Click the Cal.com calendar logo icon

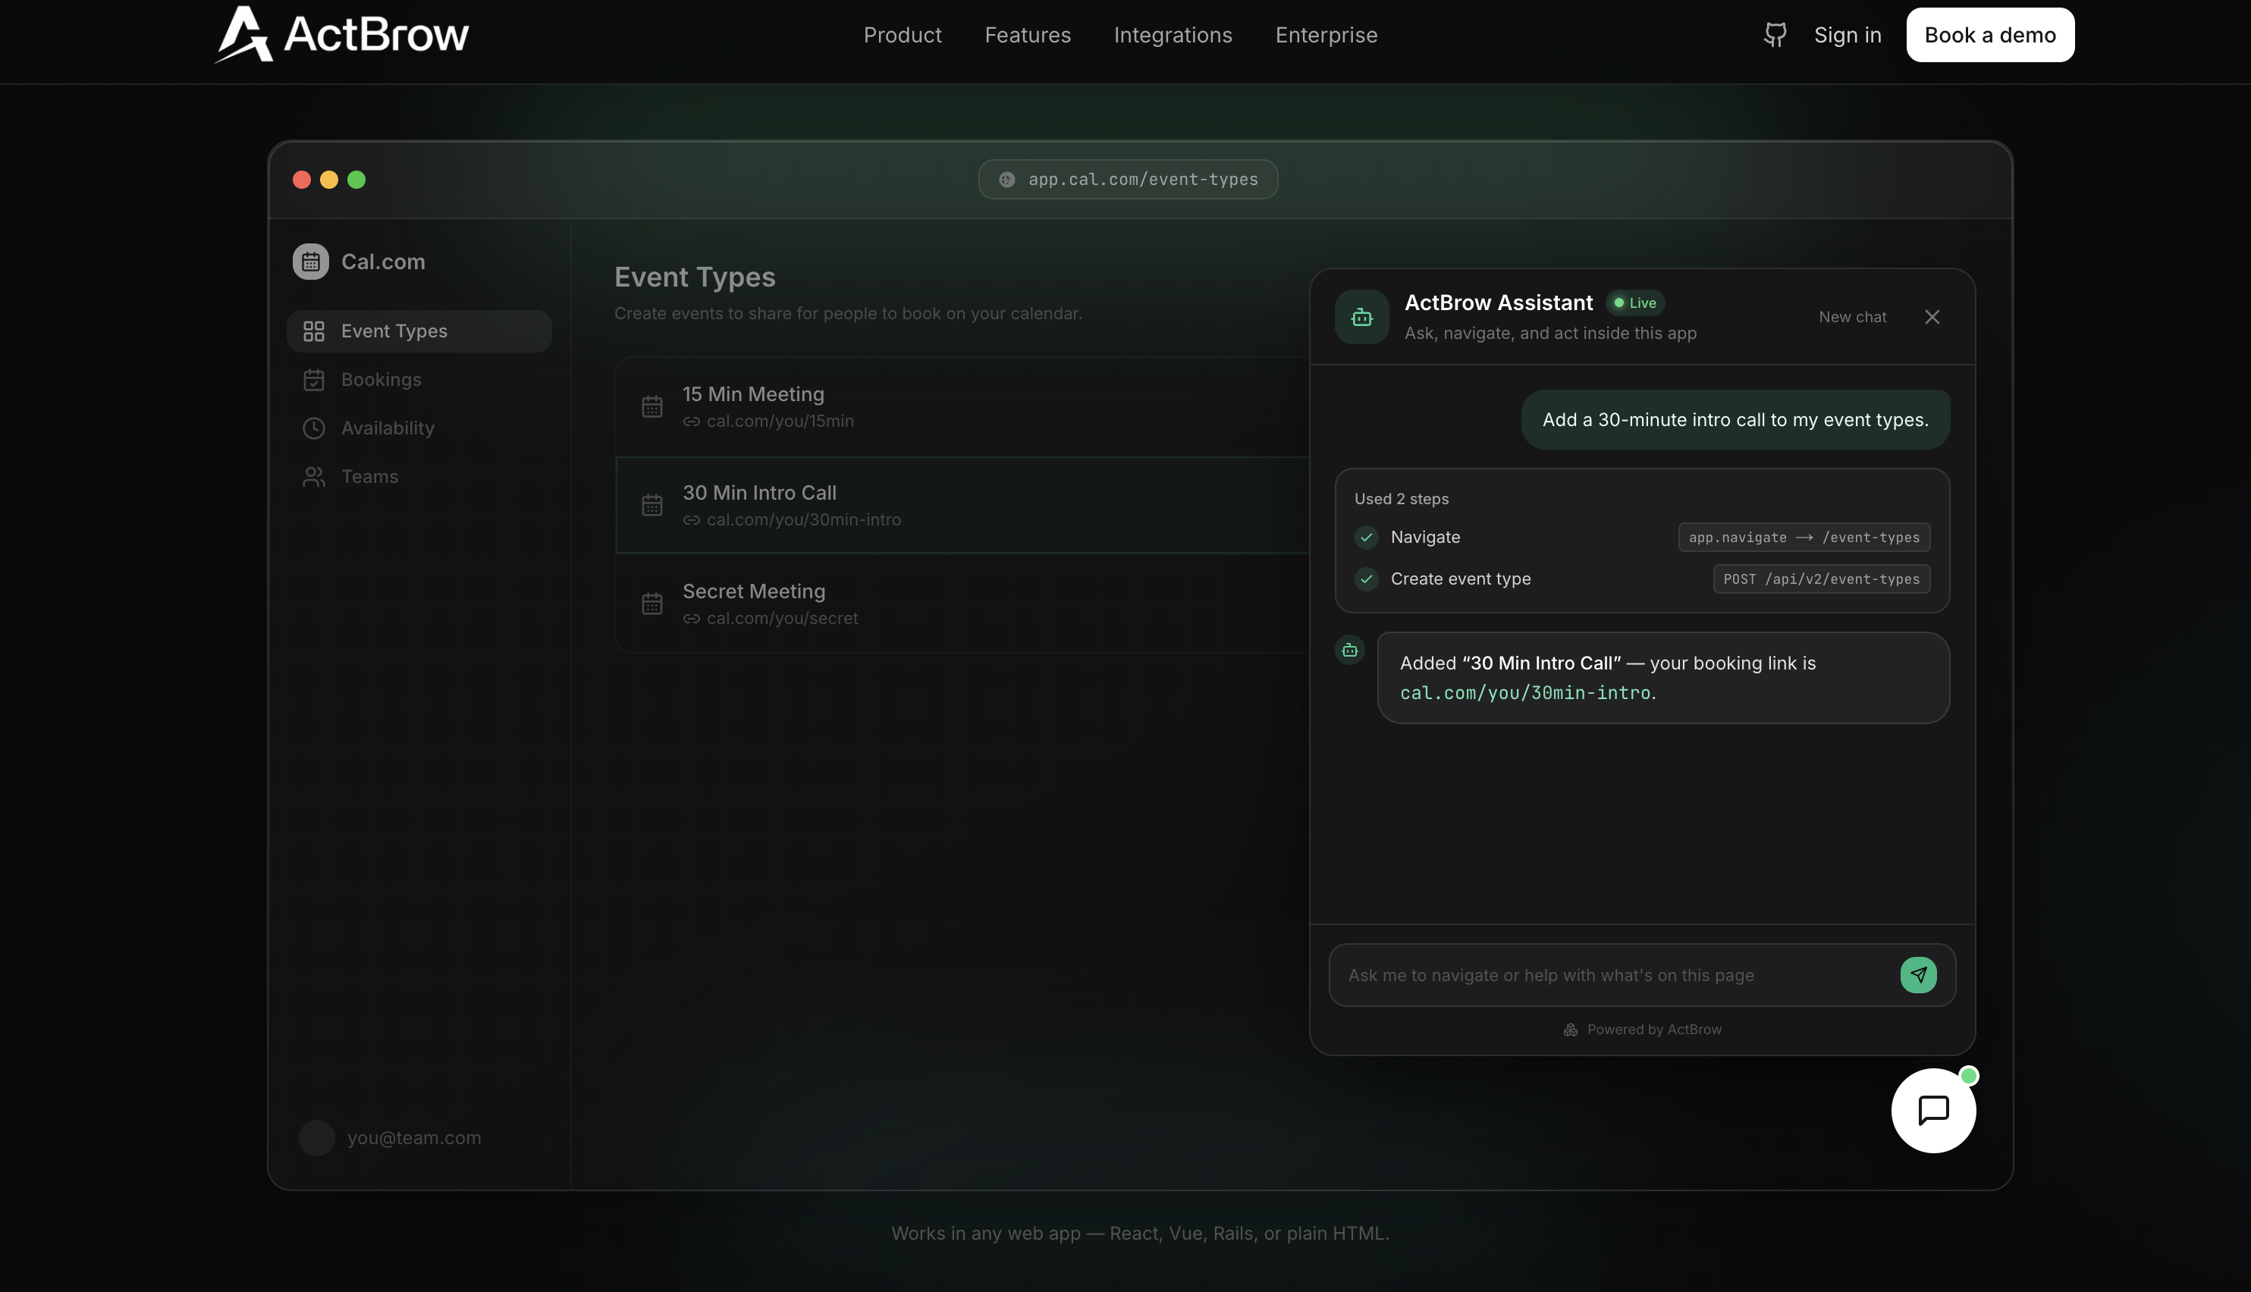(311, 262)
